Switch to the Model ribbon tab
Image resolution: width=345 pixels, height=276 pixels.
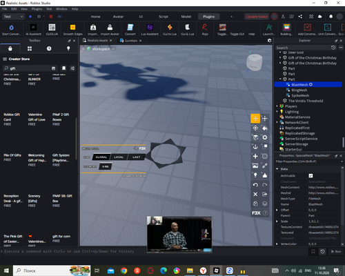186,17
